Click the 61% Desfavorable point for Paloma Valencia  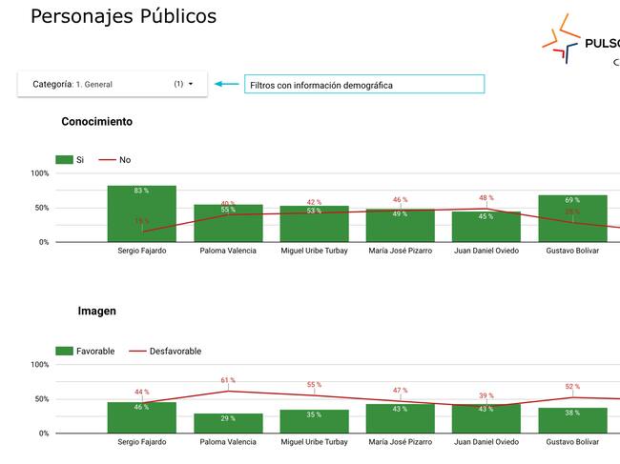(228, 391)
